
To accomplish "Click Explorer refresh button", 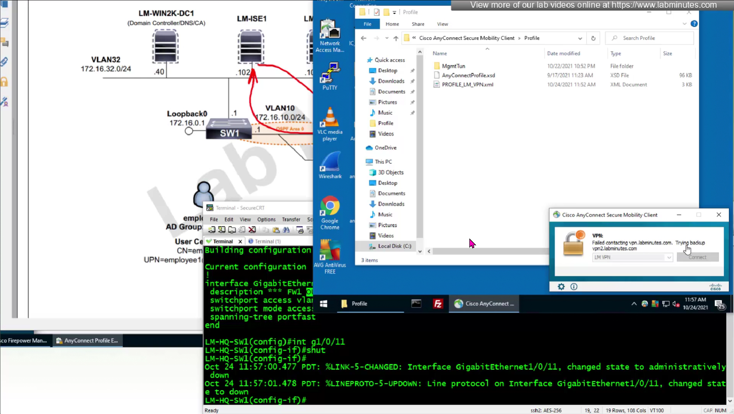I will 593,38.
